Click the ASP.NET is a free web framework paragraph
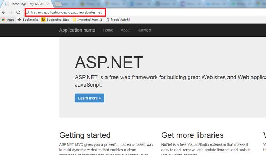 point(170,81)
